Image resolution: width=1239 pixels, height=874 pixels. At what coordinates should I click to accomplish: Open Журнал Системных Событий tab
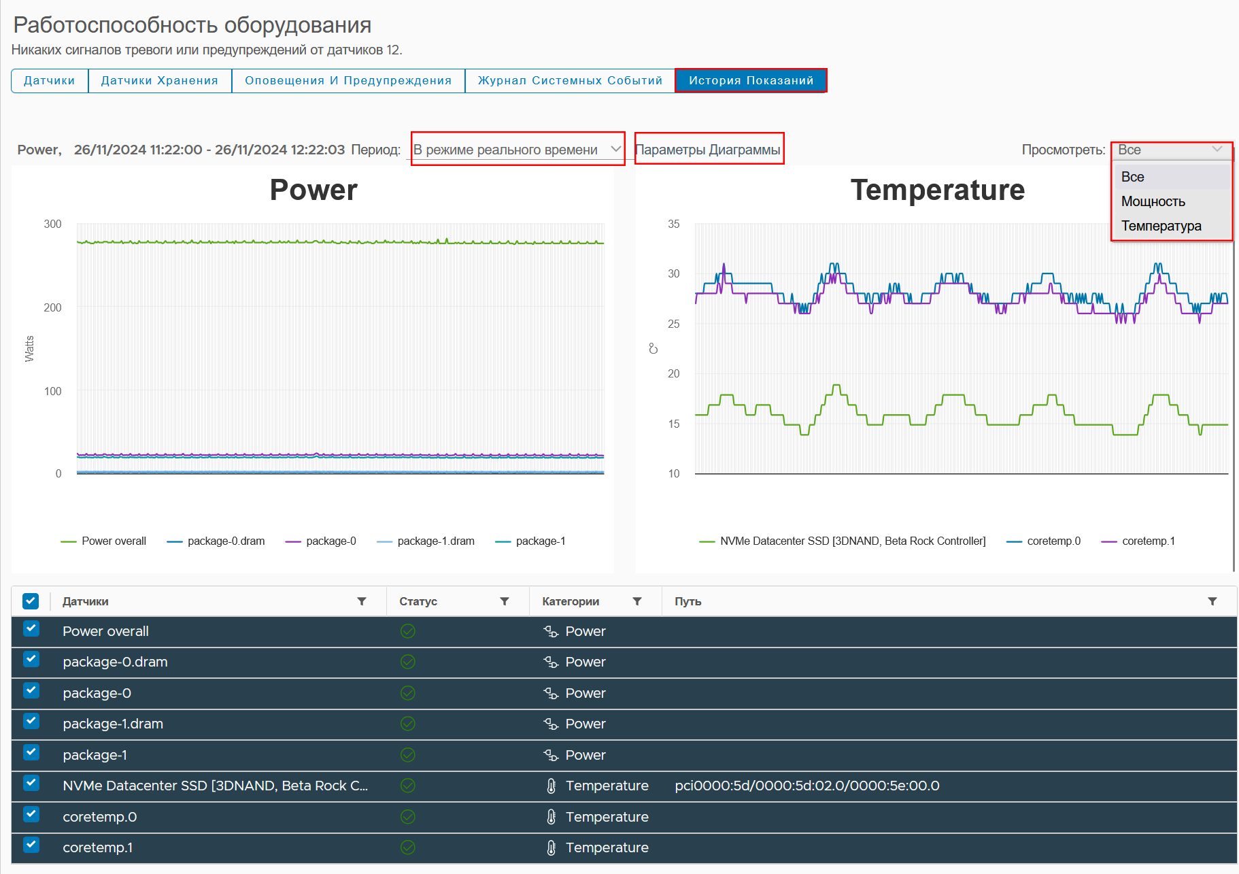click(x=570, y=80)
